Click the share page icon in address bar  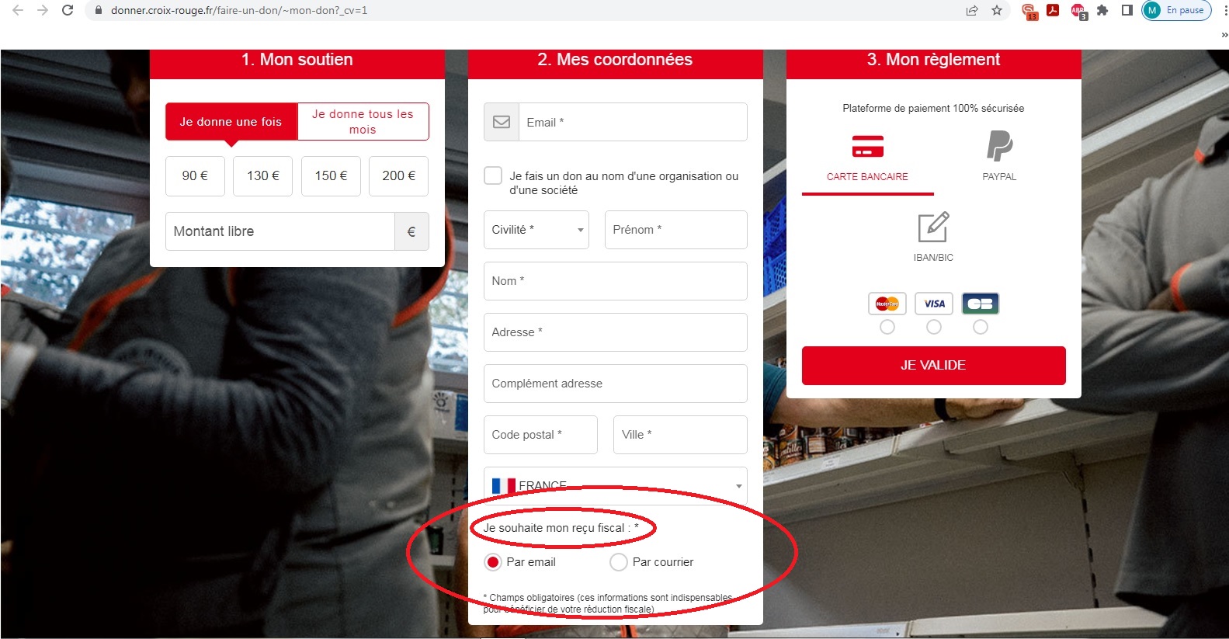point(972,10)
